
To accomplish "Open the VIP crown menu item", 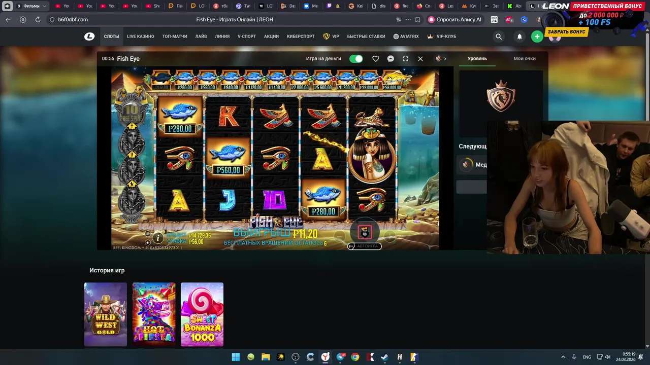I will 331,36.
